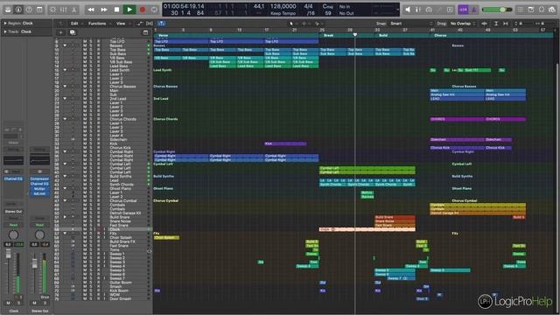This screenshot has height=315, width=560.
Task: Click the Fast Forward transport button
Action: point(104,10)
